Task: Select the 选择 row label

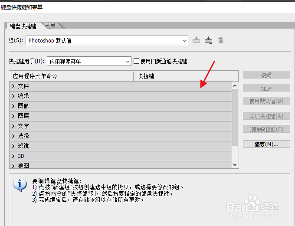Action: click(x=23, y=136)
